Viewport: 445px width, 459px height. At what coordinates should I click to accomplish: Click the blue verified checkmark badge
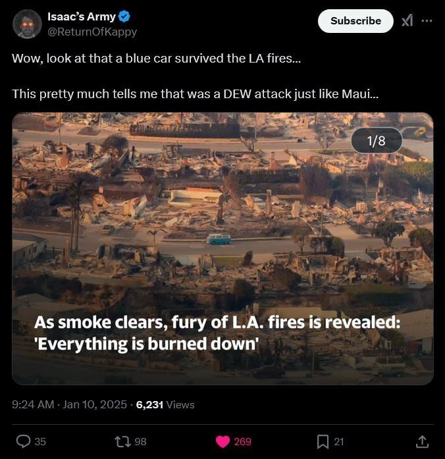pyautogui.click(x=123, y=17)
